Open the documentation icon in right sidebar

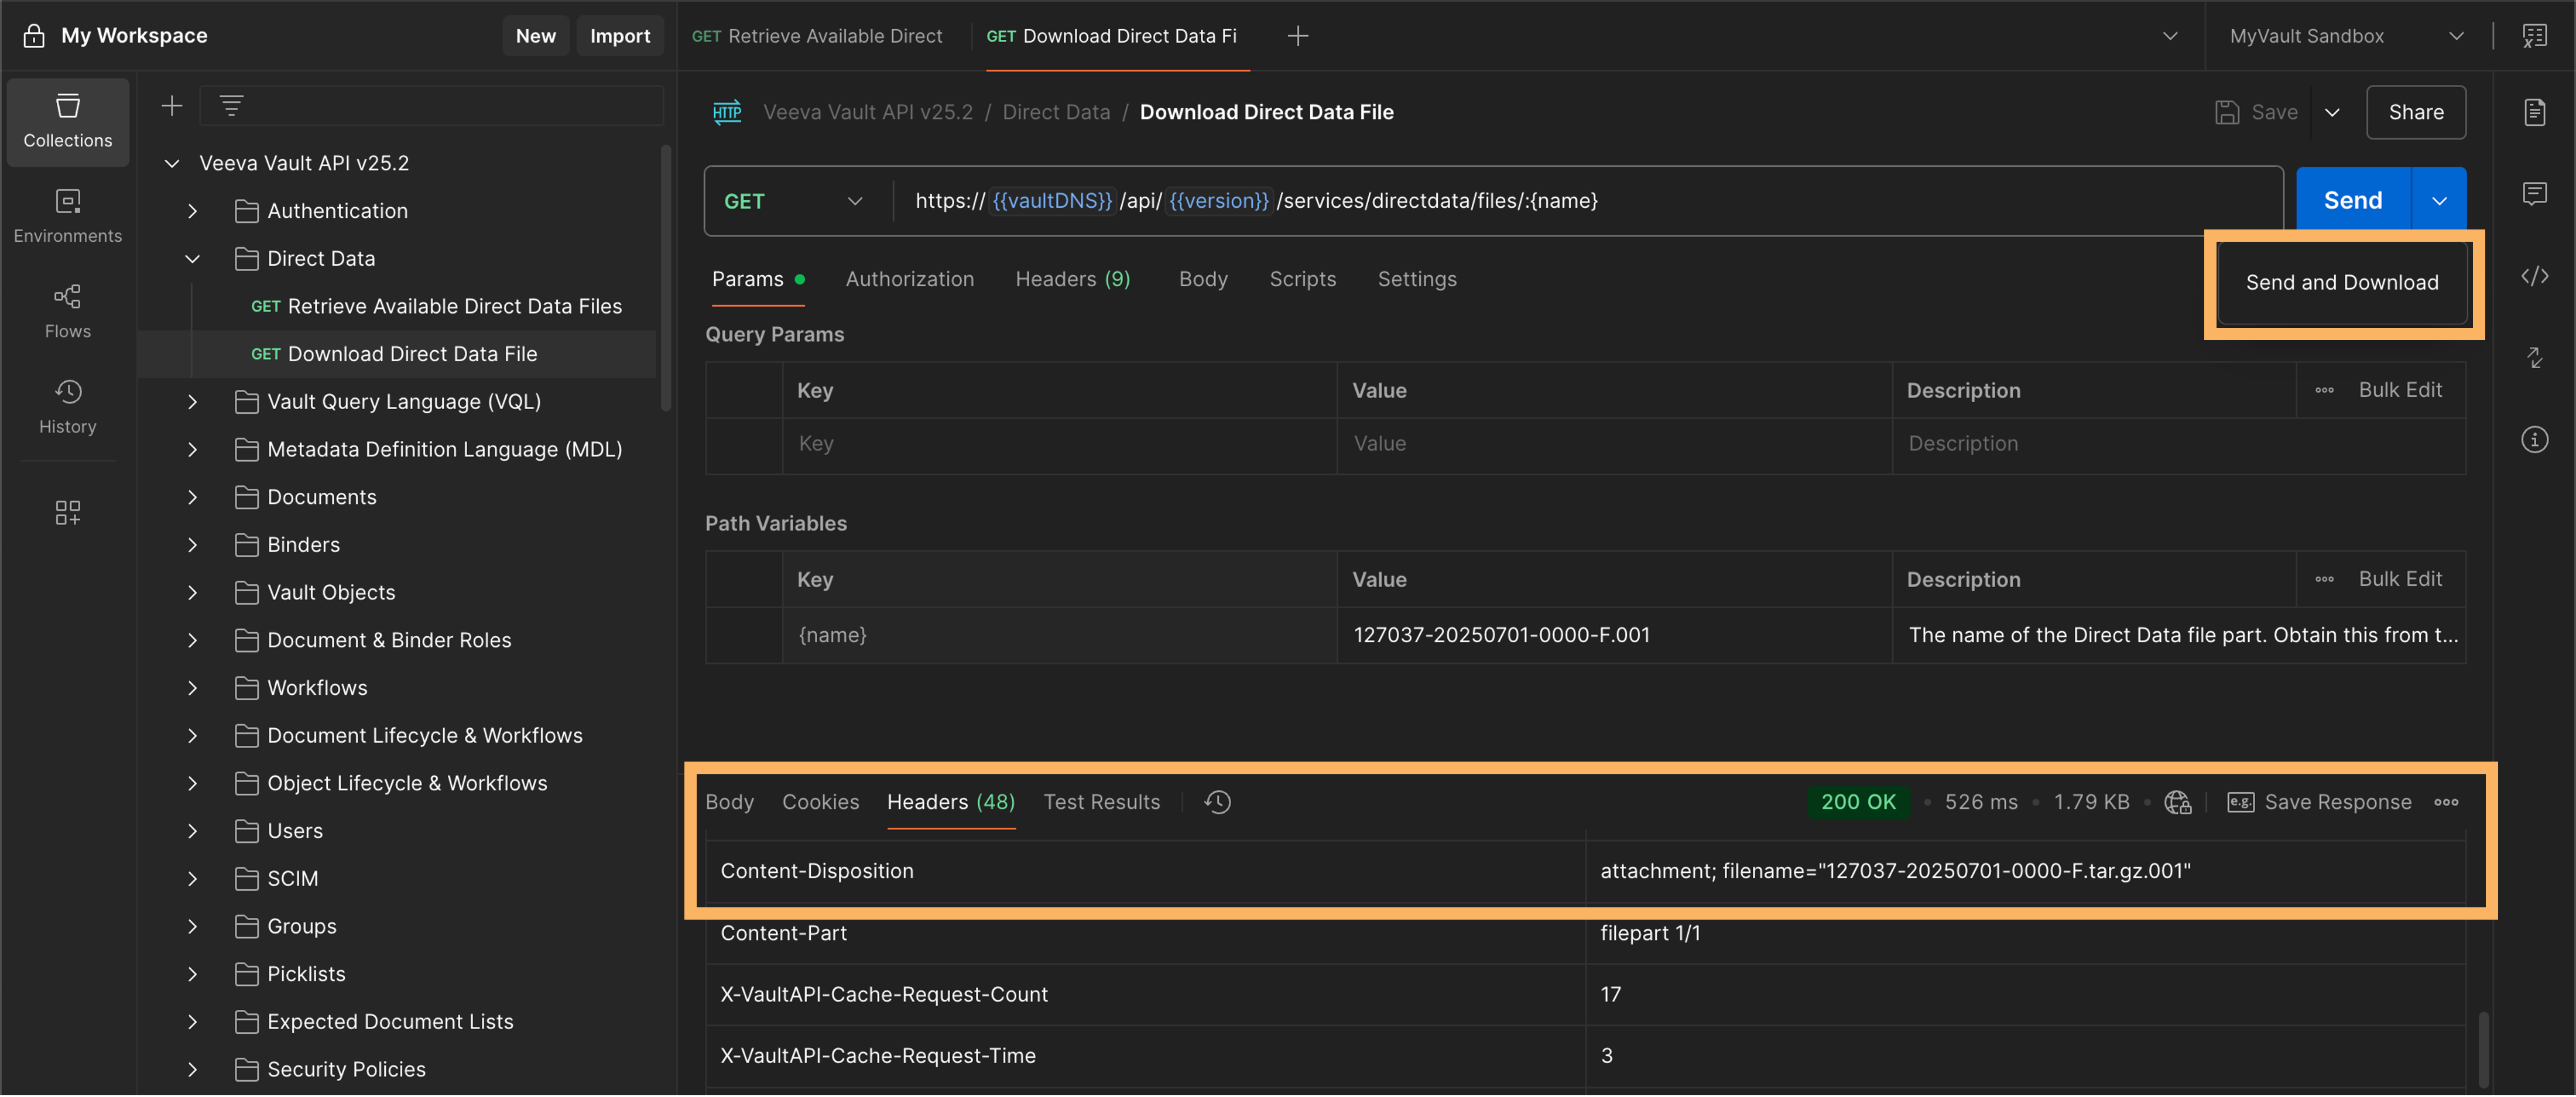pyautogui.click(x=2534, y=112)
